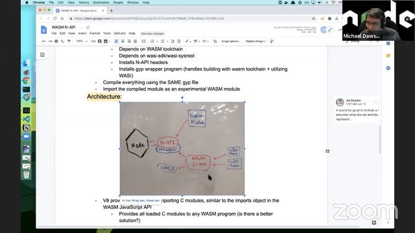
Task: Click the Add comment toolbar icon
Action: (x=99, y=41)
